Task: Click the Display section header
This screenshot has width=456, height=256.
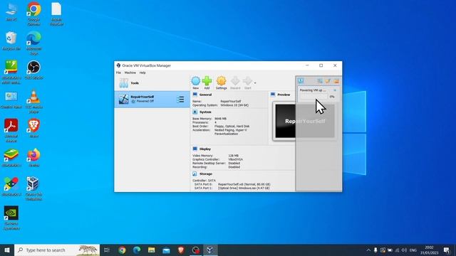Action: (205, 149)
